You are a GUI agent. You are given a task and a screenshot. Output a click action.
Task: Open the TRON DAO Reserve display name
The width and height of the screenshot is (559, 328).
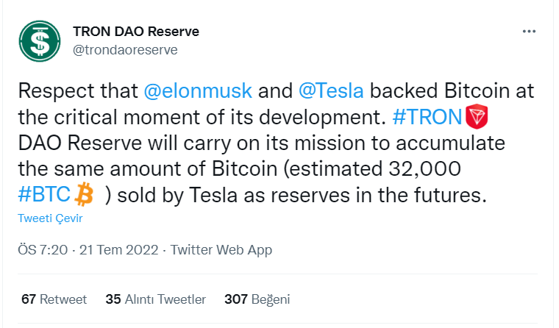tap(136, 32)
